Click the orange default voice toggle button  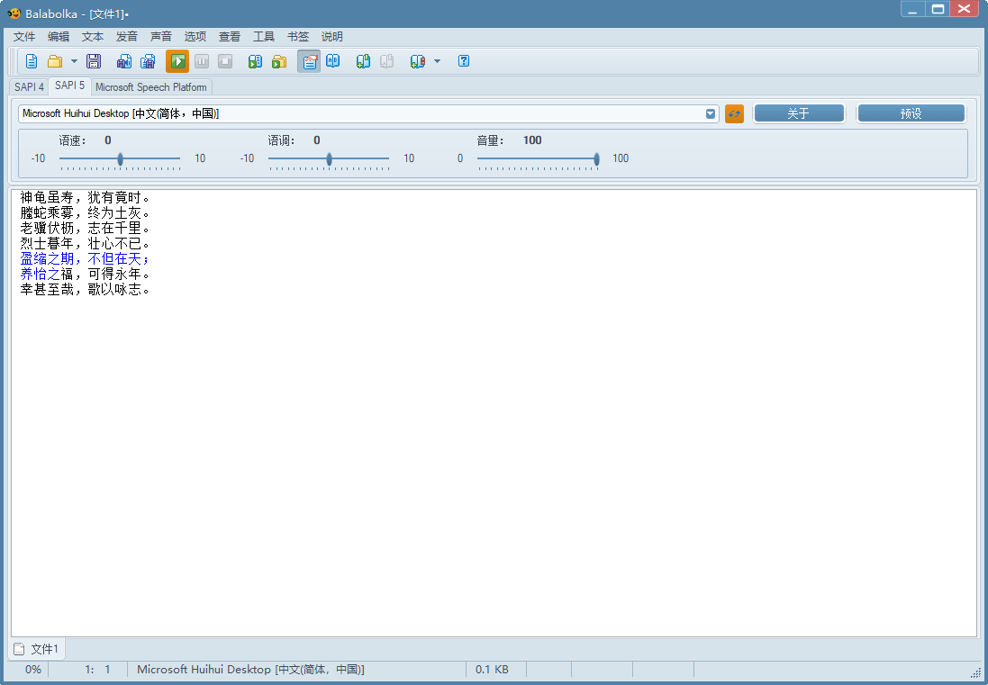[734, 113]
